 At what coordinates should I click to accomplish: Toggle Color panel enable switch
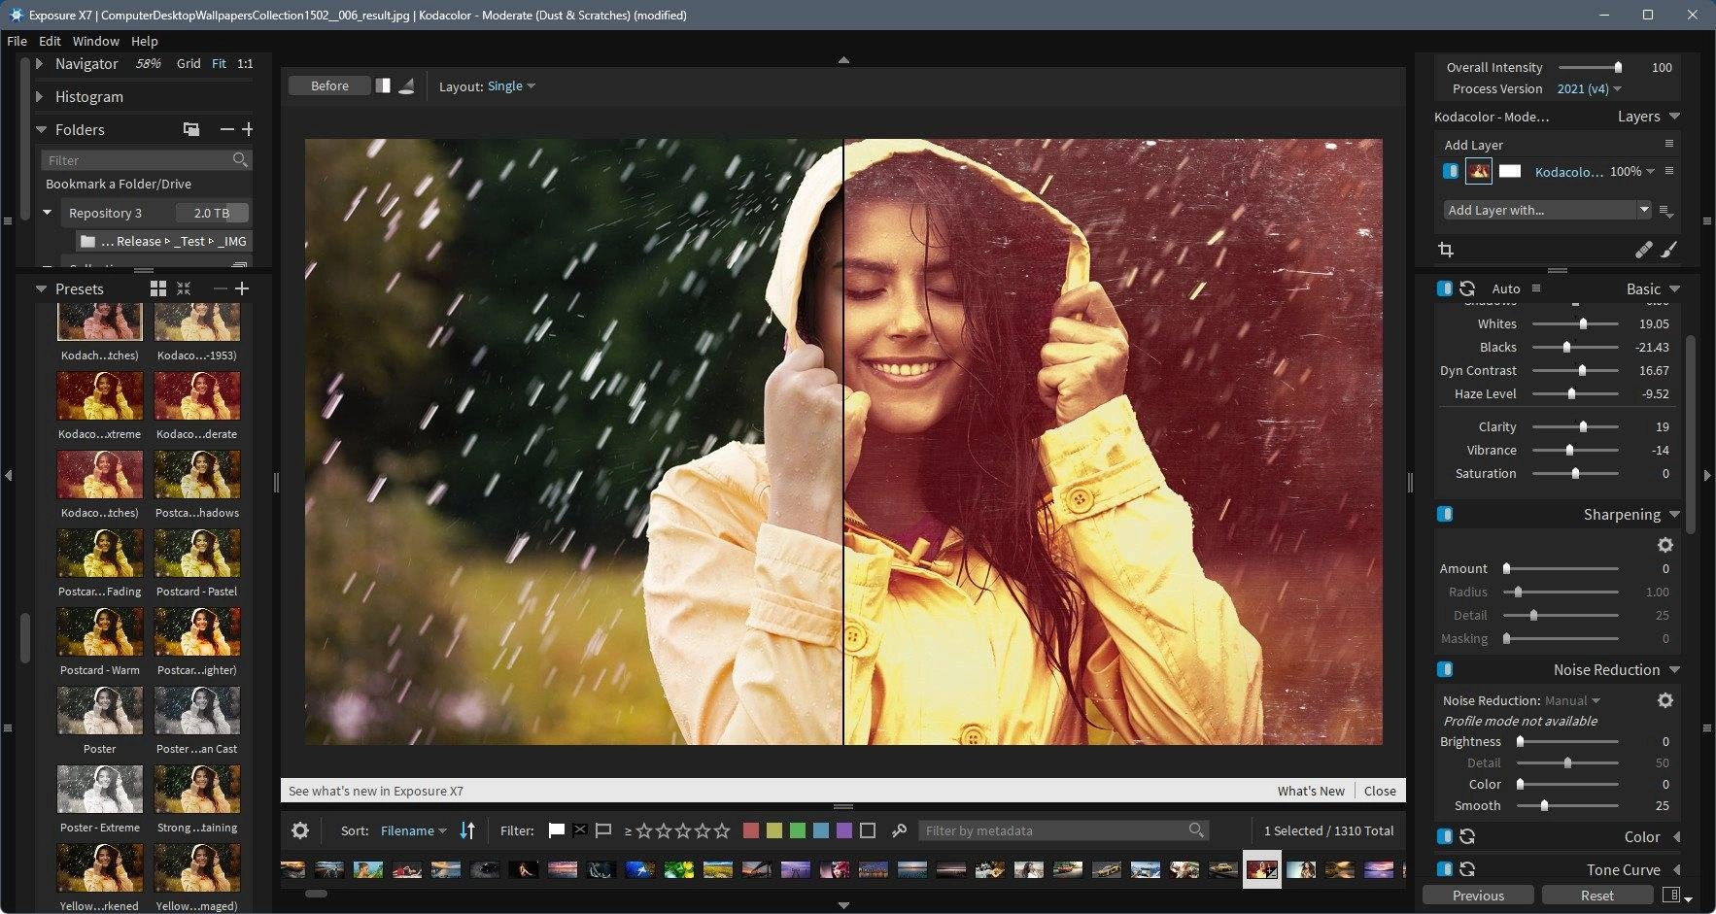tap(1444, 836)
